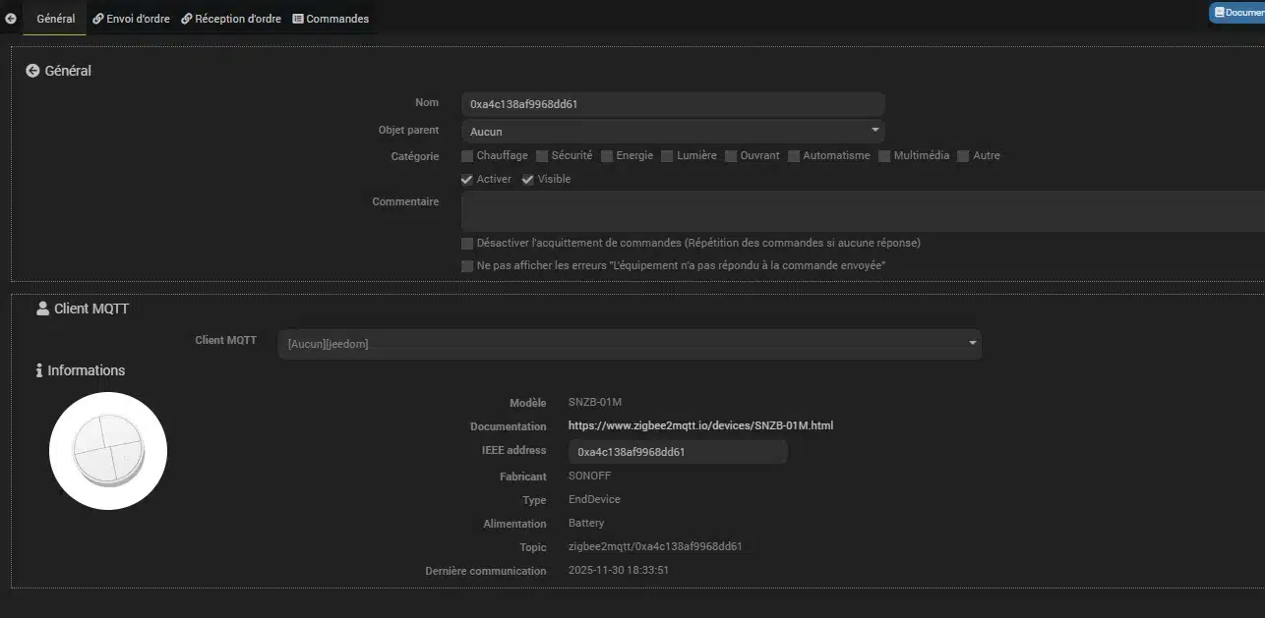Open the Client MQTT dropdown
The image size is (1265, 618).
point(630,344)
